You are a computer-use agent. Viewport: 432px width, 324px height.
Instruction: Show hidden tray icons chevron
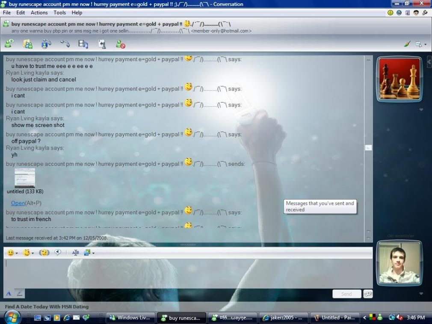[364, 318]
